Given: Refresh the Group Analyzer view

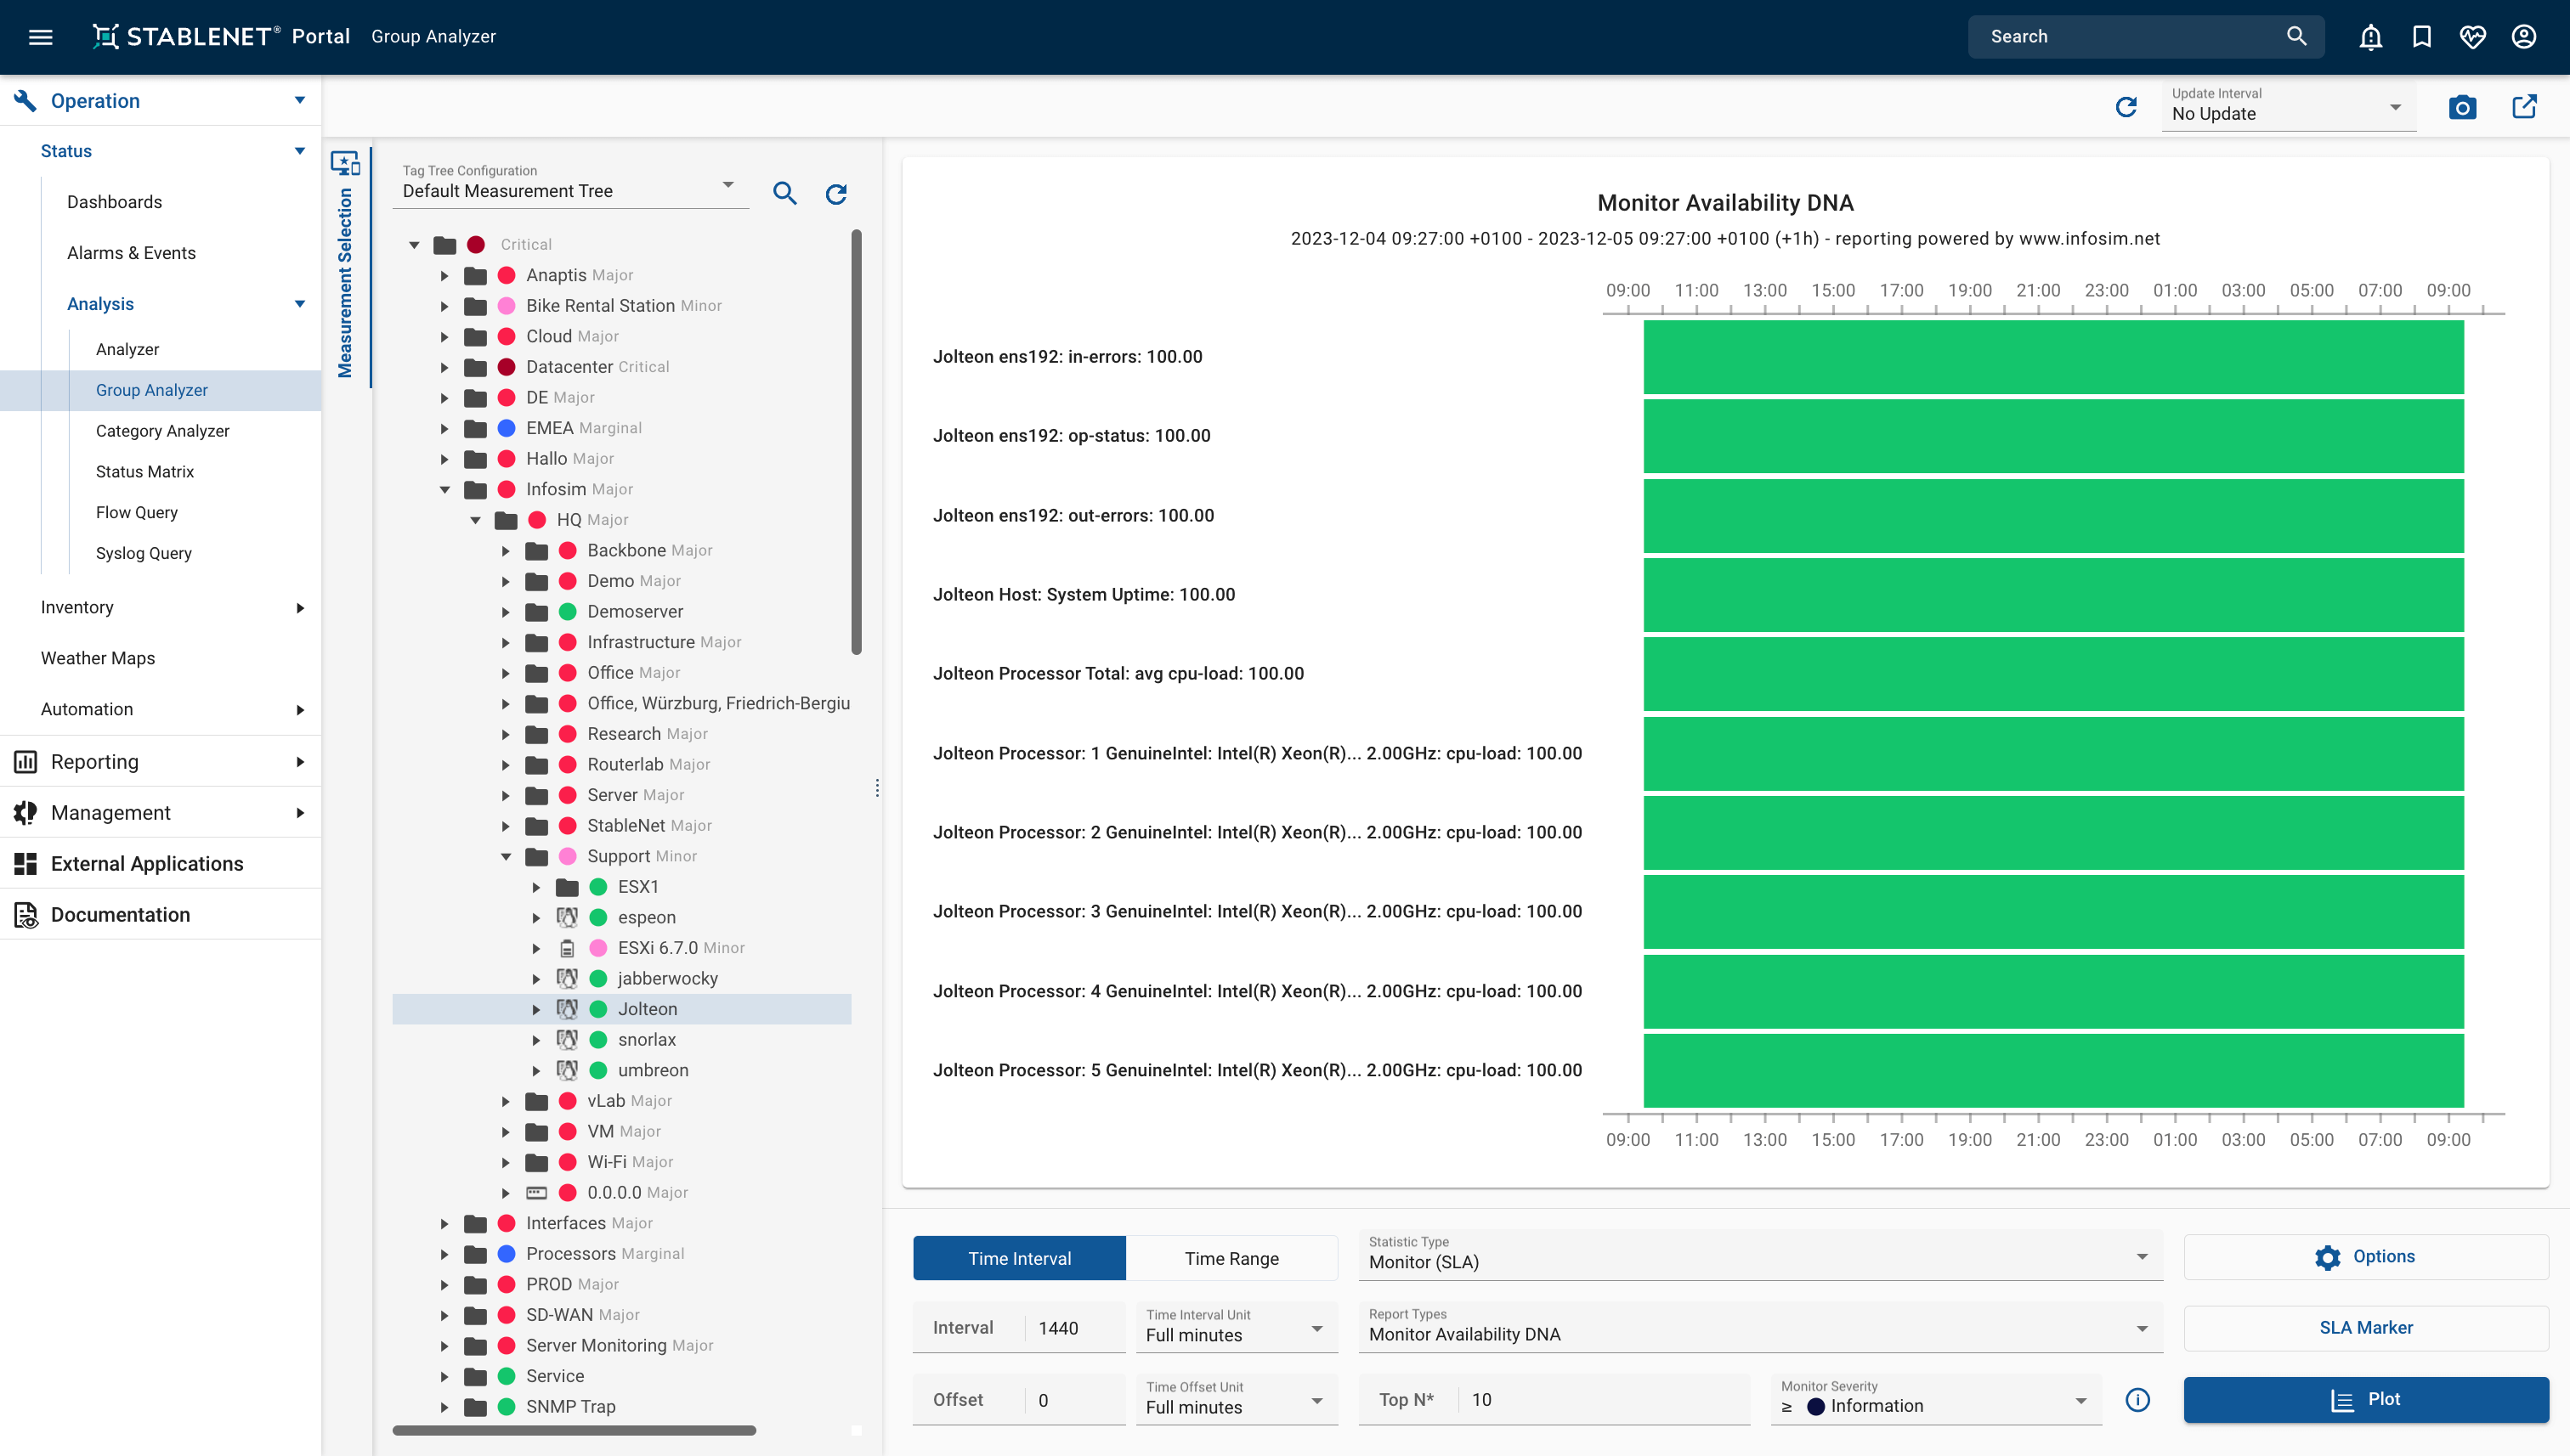Looking at the screenshot, I should 2126,107.
